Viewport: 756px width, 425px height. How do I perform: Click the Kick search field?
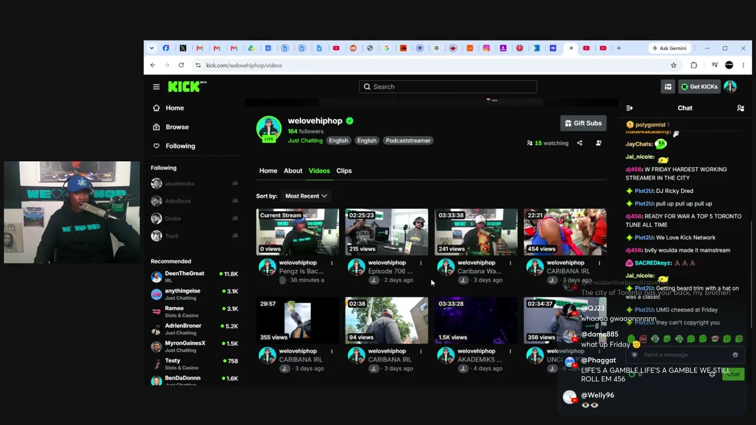pos(448,87)
